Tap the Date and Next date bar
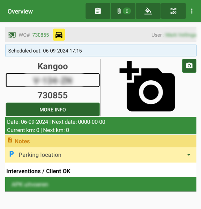Viewport: 201px width, 209px height. click(x=101, y=126)
